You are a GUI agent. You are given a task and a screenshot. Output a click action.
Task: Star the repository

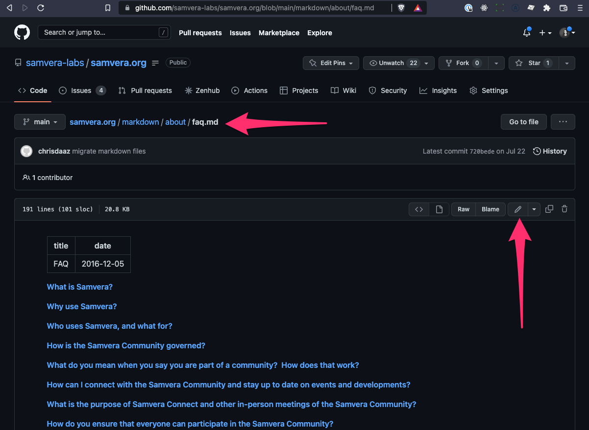[534, 63]
